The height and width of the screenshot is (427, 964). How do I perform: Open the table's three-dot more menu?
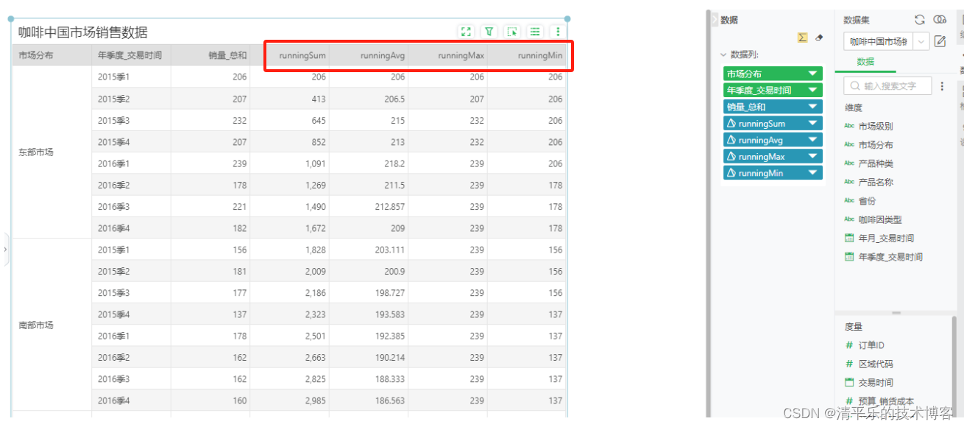[559, 32]
